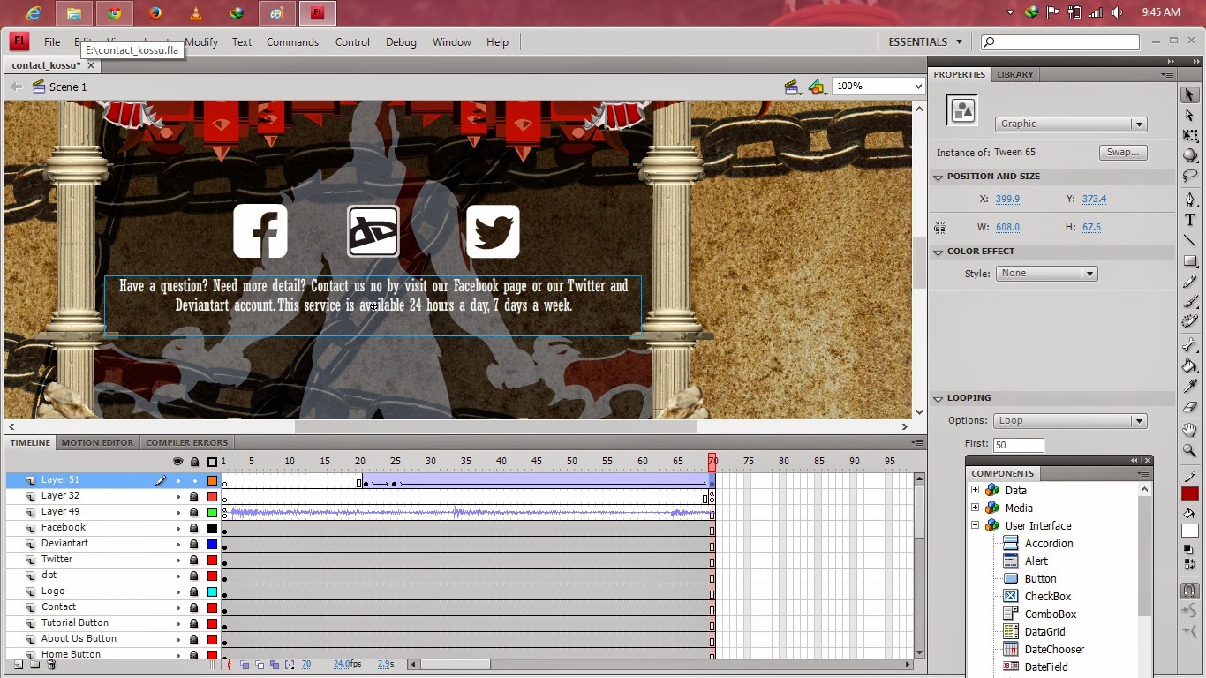Switch to the Compiler Errors tab
The height and width of the screenshot is (678, 1206).
pos(187,443)
